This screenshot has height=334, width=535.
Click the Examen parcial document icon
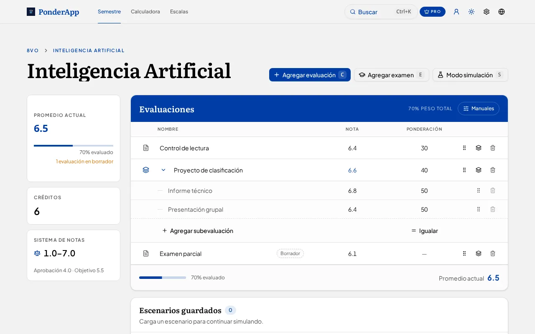tap(146, 253)
